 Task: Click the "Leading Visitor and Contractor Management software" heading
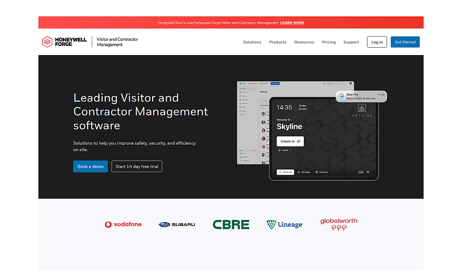tap(141, 112)
